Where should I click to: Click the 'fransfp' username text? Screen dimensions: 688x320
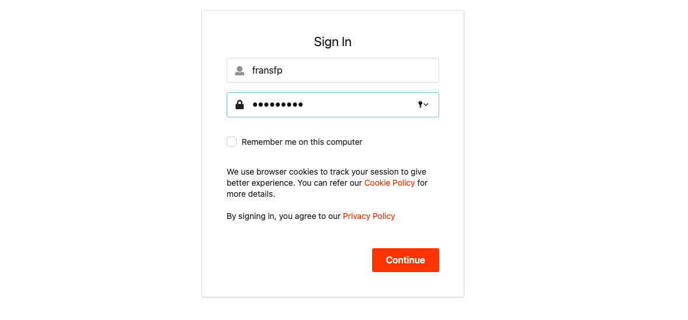[x=267, y=71]
